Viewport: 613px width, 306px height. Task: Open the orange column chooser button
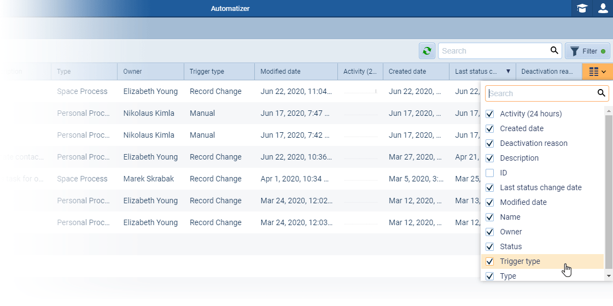[597, 72]
